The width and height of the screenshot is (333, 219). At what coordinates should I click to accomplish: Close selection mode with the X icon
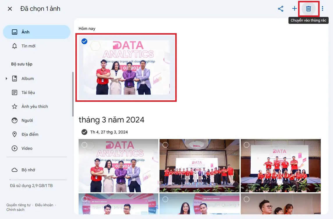click(x=10, y=9)
